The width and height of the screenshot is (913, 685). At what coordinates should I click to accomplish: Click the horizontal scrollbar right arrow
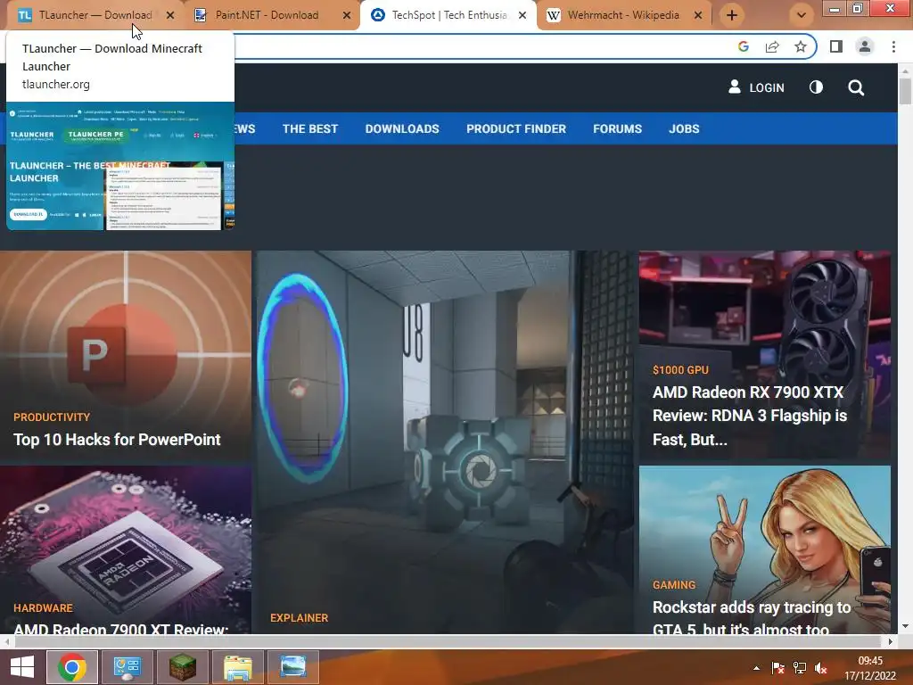tap(890, 642)
